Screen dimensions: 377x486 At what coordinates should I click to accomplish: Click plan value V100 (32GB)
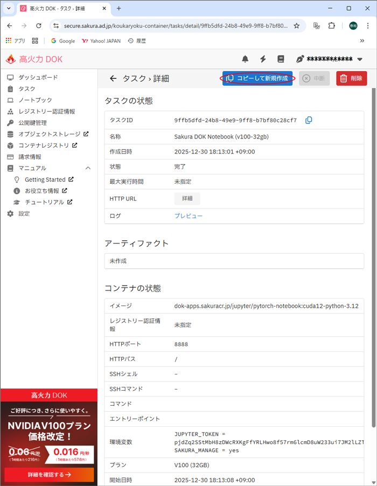192,465
